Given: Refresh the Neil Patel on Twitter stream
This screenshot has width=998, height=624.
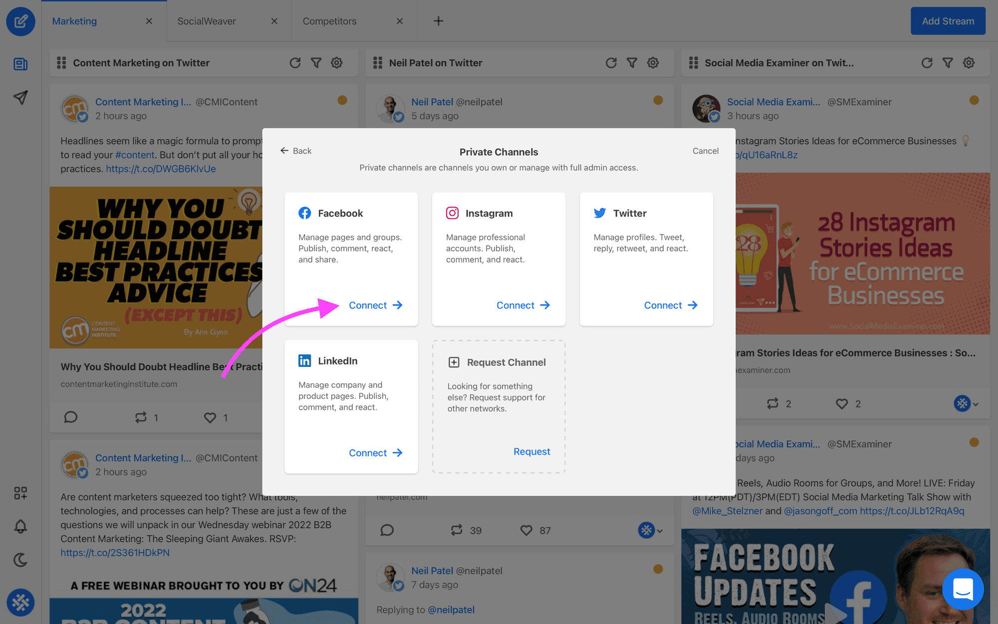Looking at the screenshot, I should tap(611, 63).
